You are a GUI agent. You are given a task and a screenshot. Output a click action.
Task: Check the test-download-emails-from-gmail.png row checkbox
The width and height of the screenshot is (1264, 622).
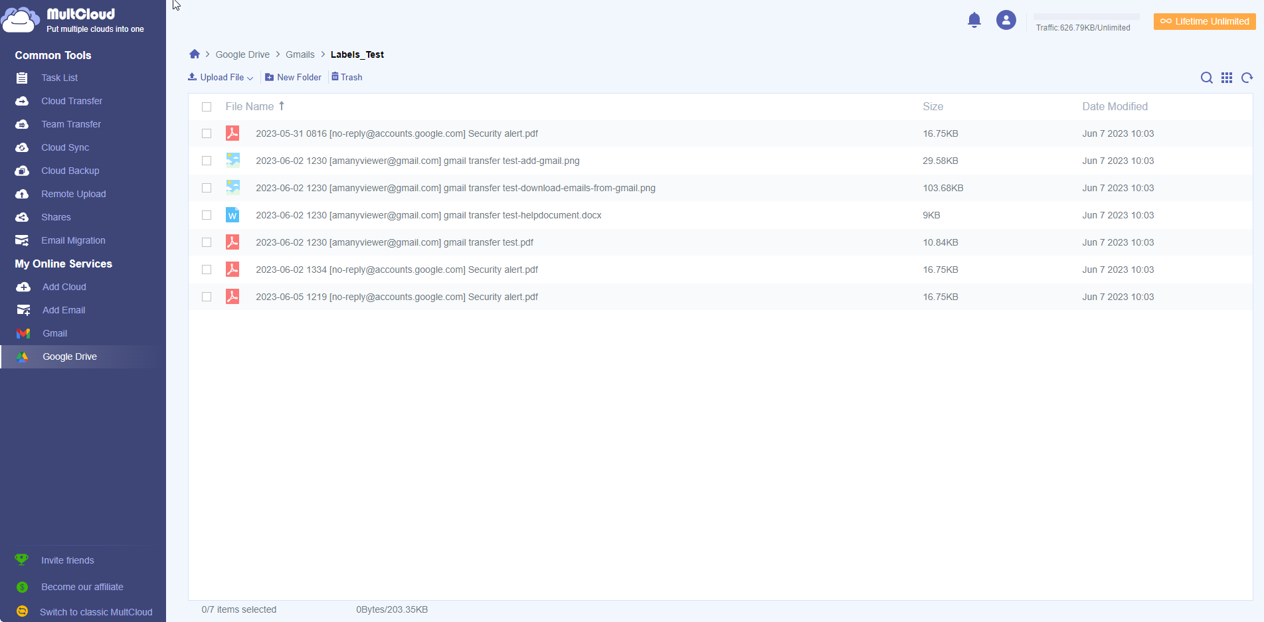(207, 188)
